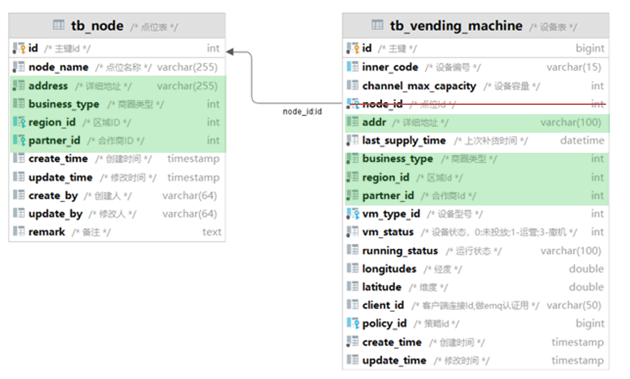The width and height of the screenshot is (630, 379).
Task: Click the foreign key icon next to policy_id
Action: (x=352, y=323)
